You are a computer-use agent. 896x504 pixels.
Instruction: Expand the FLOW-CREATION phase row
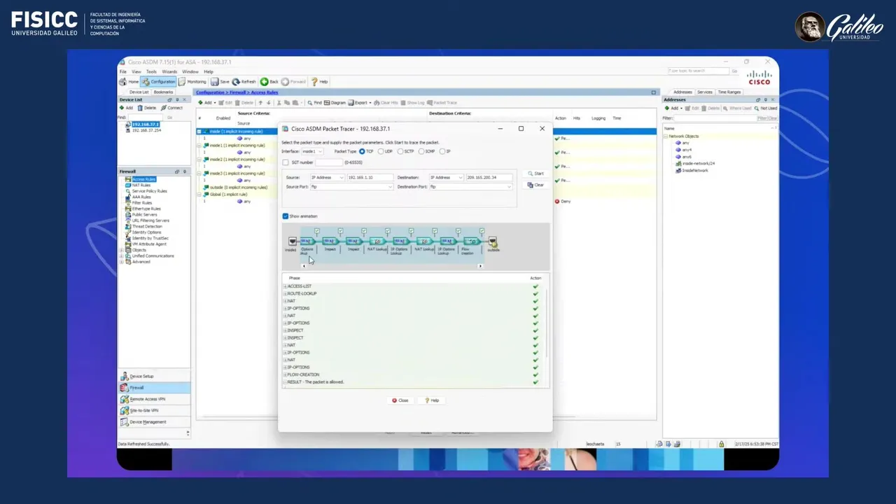pos(286,375)
